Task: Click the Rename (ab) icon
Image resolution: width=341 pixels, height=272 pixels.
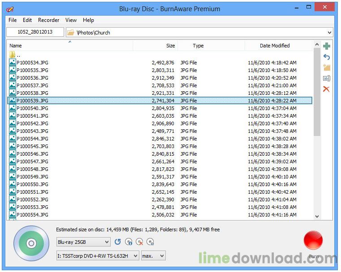Action: click(x=327, y=78)
